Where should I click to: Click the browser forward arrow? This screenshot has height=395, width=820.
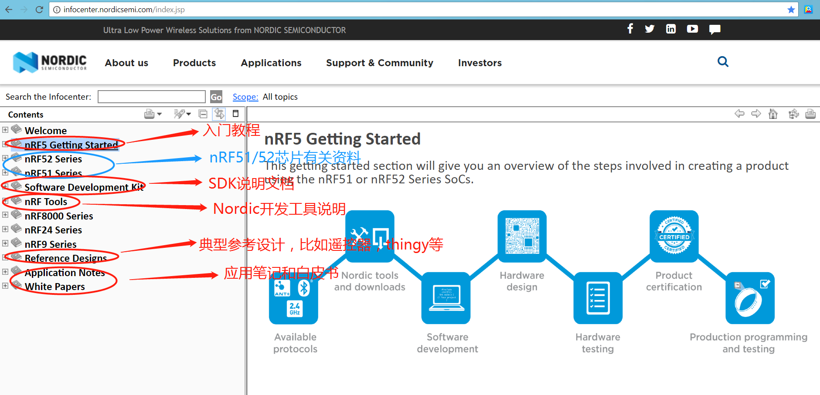coord(24,9)
